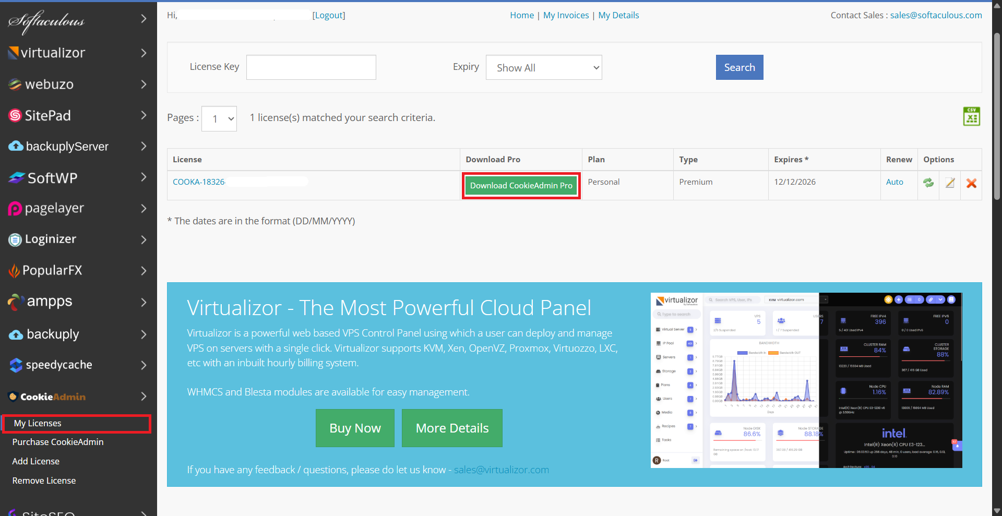1002x516 pixels.
Task: Click the SitePad logo in sidebar
Action: pyautogui.click(x=40, y=115)
